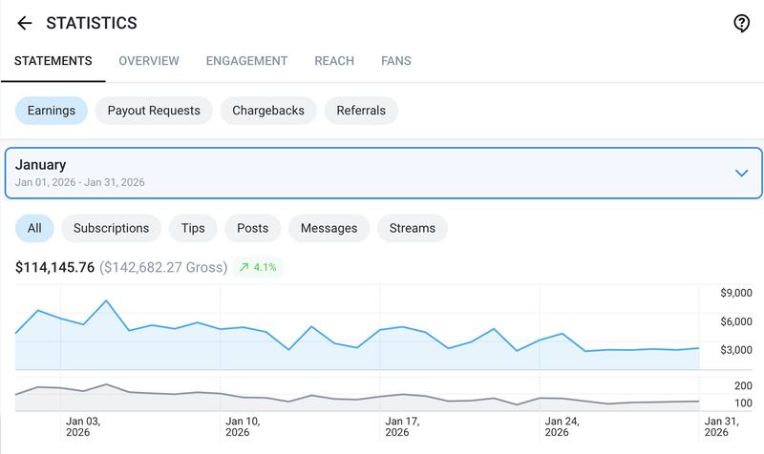Filter earnings by Messages

pyautogui.click(x=329, y=228)
